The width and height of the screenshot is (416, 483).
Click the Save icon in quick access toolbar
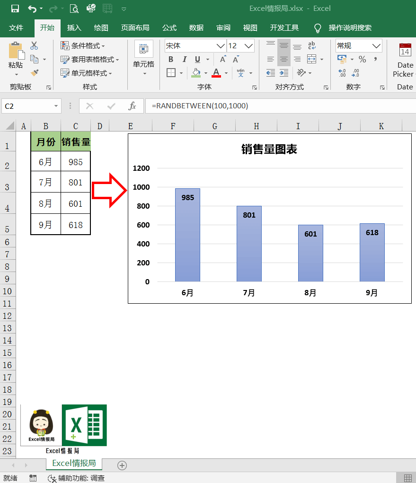coord(15,9)
